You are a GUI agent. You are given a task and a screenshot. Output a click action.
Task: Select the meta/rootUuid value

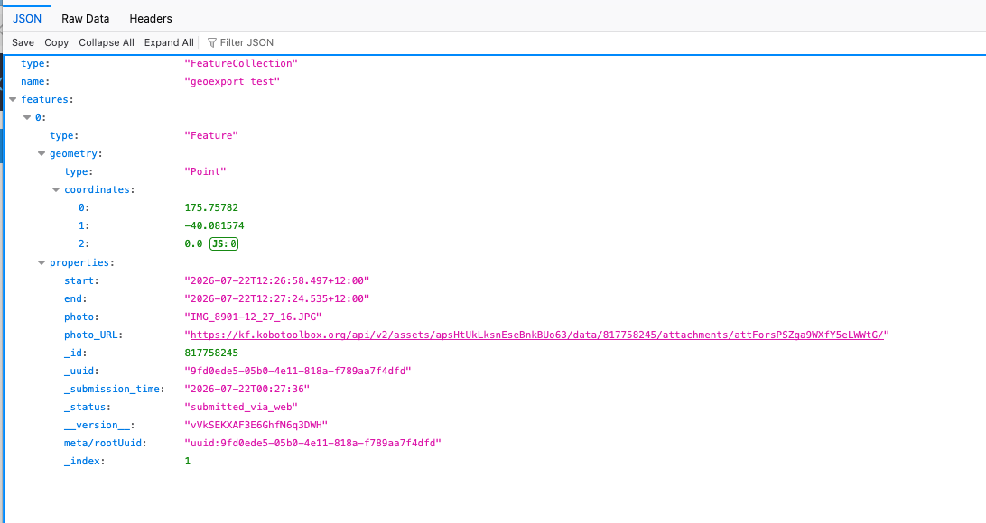click(x=312, y=444)
